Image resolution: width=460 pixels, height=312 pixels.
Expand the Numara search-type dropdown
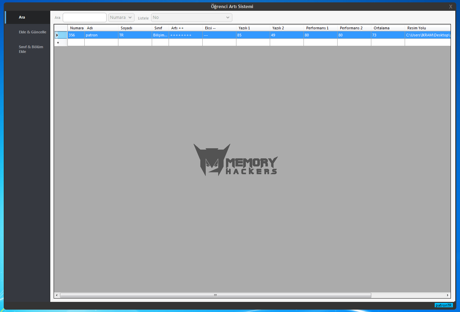pyautogui.click(x=121, y=18)
